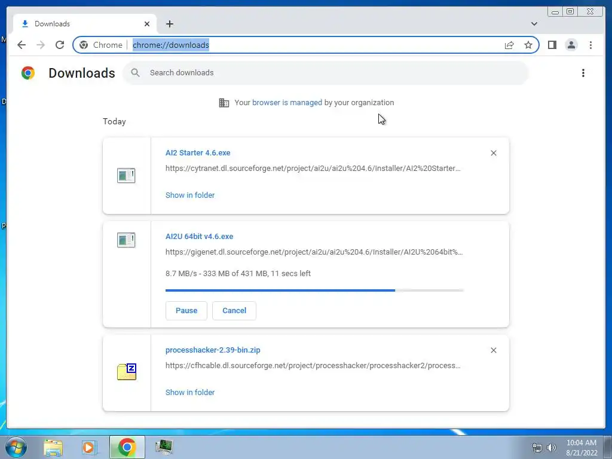
Task: Open the processhacker-2.39-bin.zip file link
Action: 213,350
